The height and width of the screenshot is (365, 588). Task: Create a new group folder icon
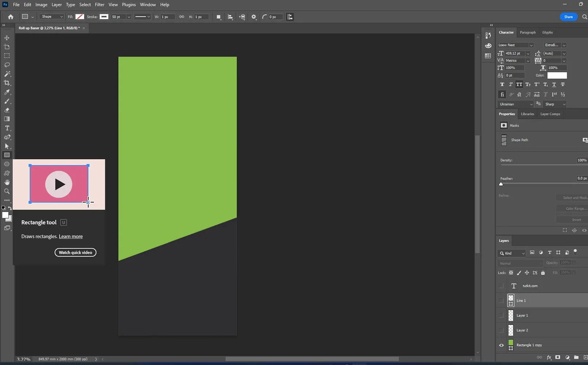[576, 357]
